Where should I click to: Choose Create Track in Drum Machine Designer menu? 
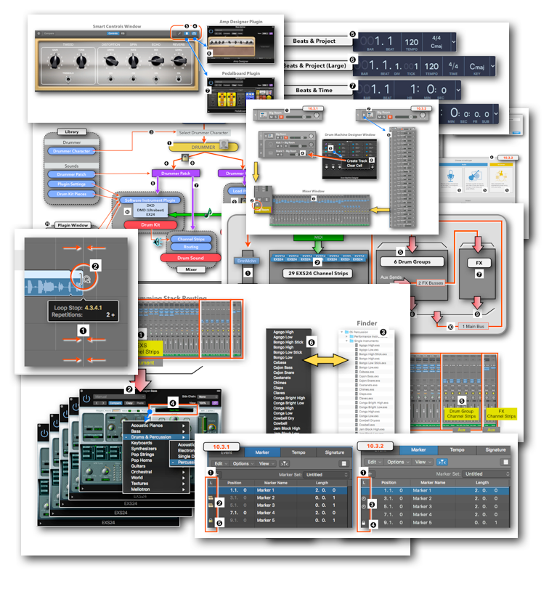coord(357,160)
